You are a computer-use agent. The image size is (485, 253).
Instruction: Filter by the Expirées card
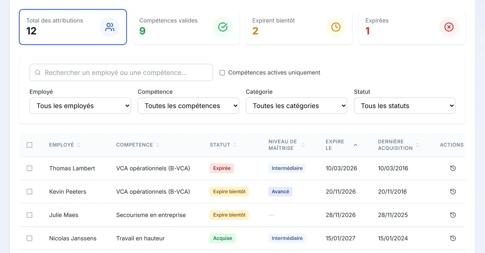(x=412, y=27)
